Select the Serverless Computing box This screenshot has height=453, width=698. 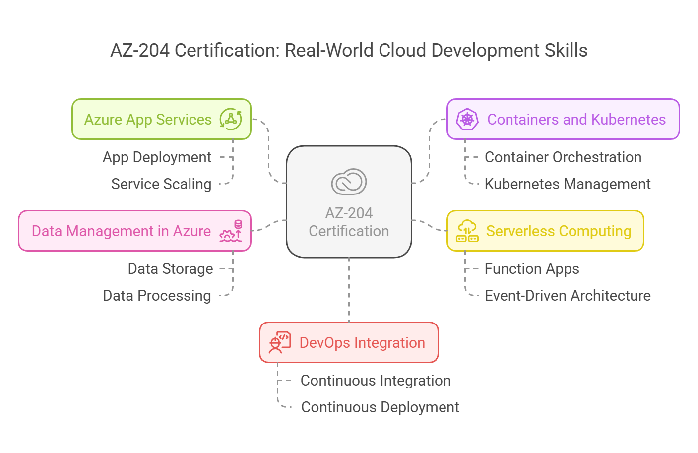(545, 231)
